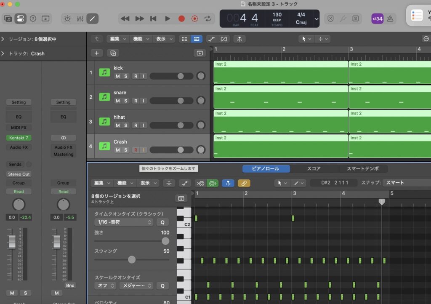This screenshot has height=304, width=431.
Task: Expand the リージョン inspector disclosure triangle
Action: point(3,39)
